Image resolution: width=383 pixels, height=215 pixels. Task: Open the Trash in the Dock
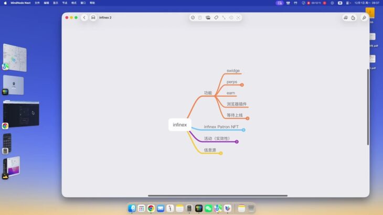click(251, 208)
